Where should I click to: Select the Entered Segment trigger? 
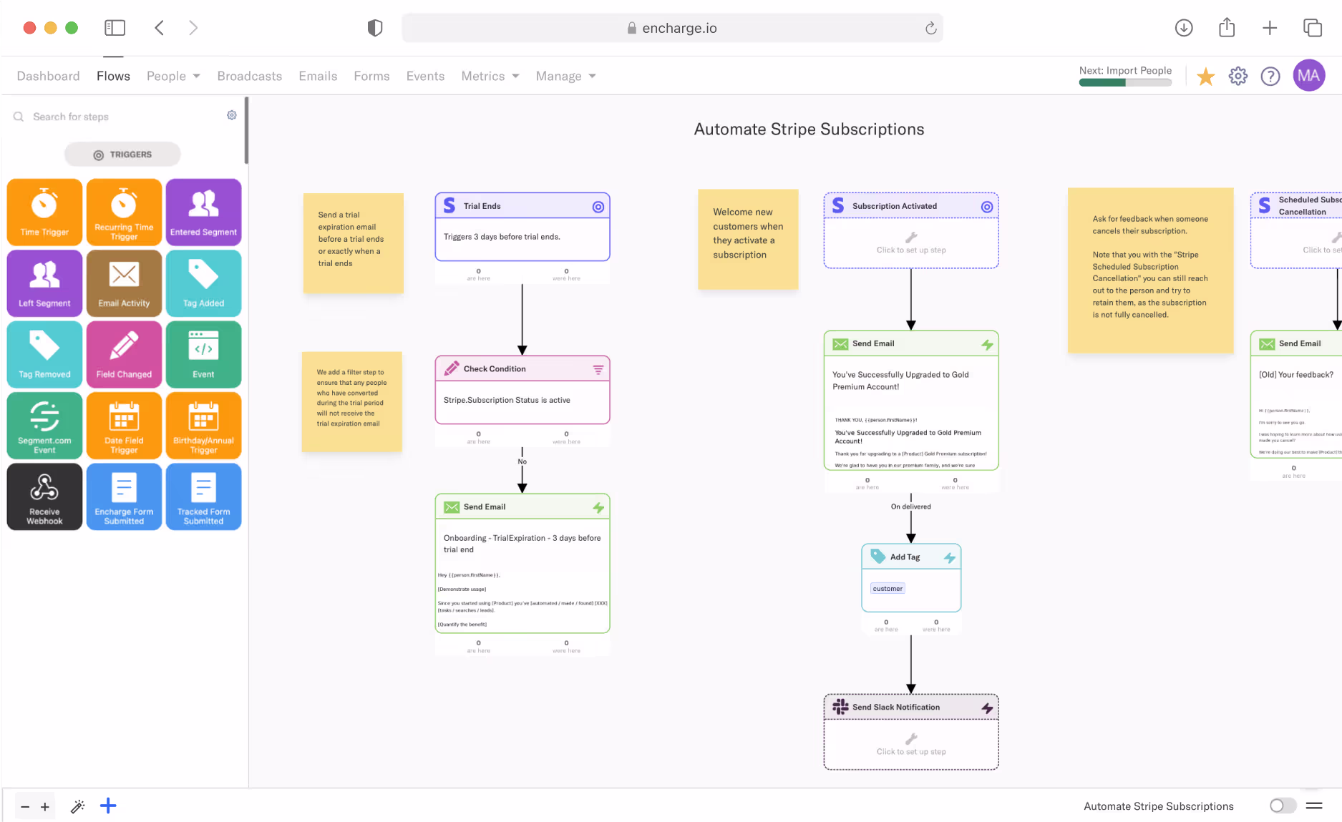coord(203,212)
